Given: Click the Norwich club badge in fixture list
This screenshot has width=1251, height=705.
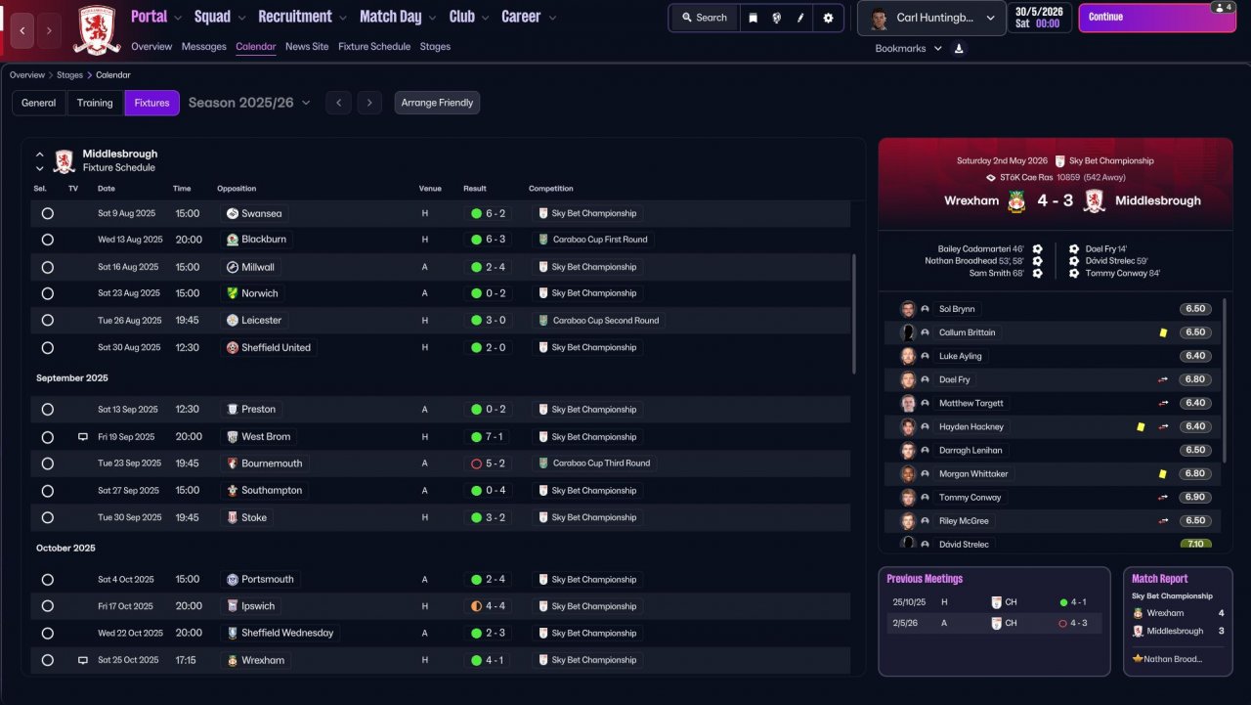Looking at the screenshot, I should [233, 293].
